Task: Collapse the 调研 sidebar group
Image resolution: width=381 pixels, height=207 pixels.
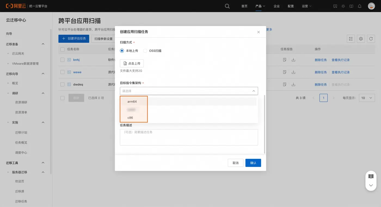Action: [43, 93]
